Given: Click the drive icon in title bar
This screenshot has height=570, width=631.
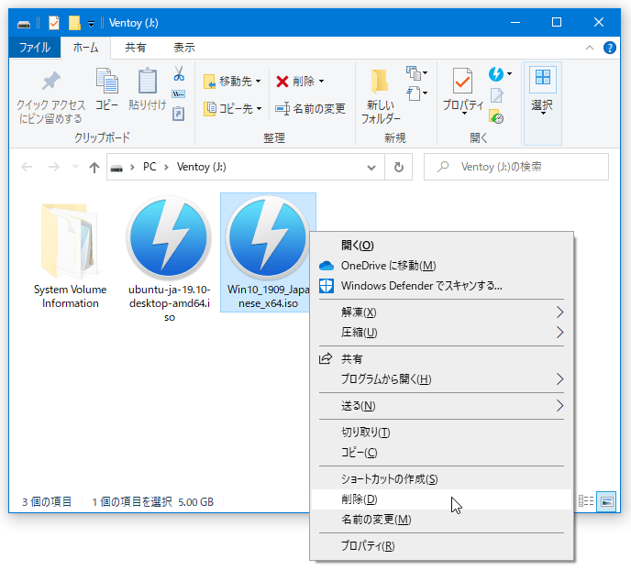Looking at the screenshot, I should pyautogui.click(x=24, y=23).
